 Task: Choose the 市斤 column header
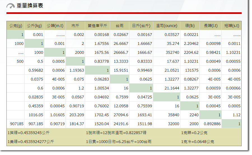tap(75, 26)
